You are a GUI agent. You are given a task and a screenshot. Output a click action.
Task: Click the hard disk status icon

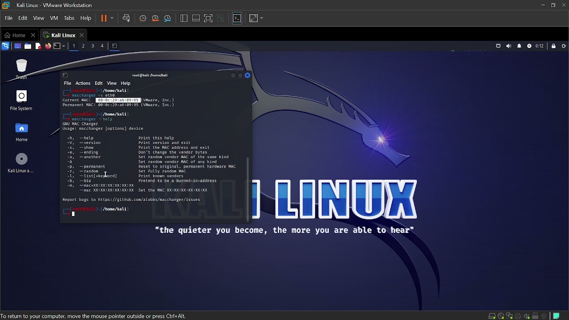pyautogui.click(x=492, y=316)
